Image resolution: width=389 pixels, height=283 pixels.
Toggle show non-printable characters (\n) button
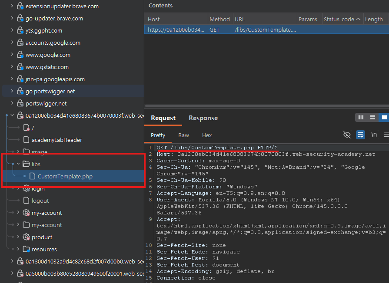[374, 135]
